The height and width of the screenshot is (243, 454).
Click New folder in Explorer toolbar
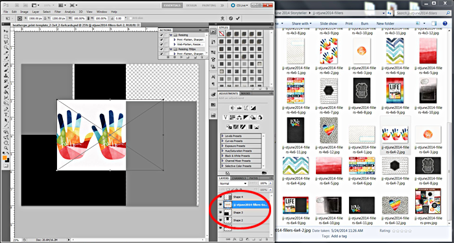385,23
